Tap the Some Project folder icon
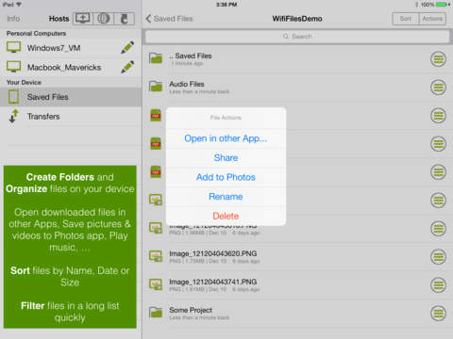 click(156, 313)
